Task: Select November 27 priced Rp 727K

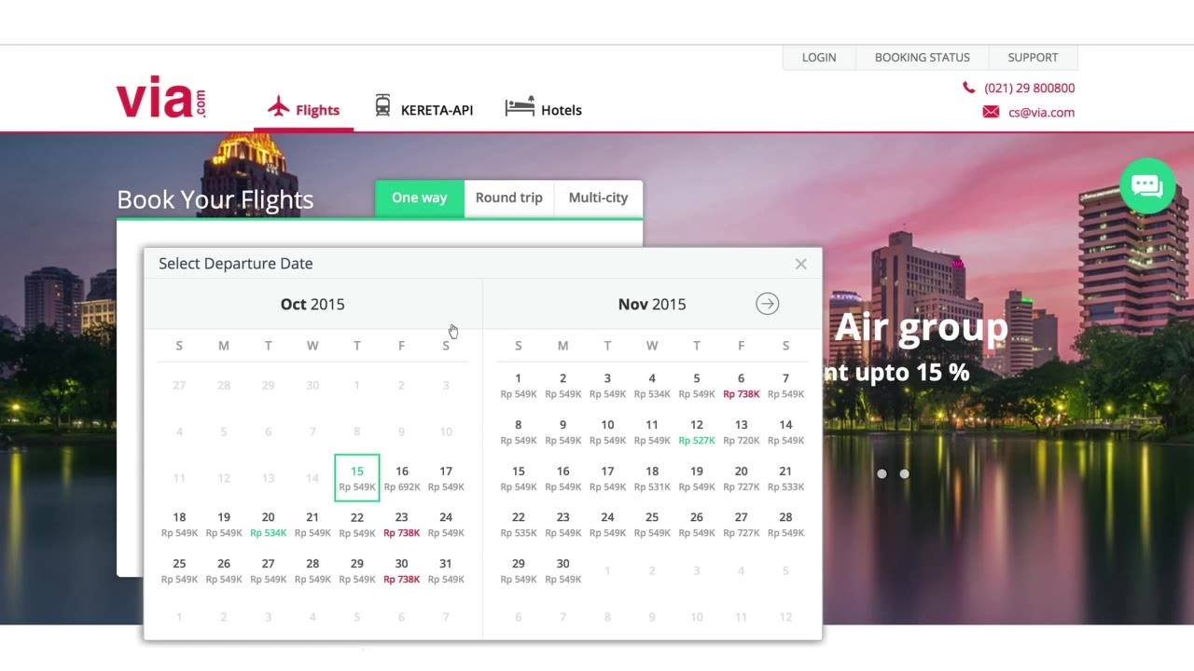Action: [742, 525]
